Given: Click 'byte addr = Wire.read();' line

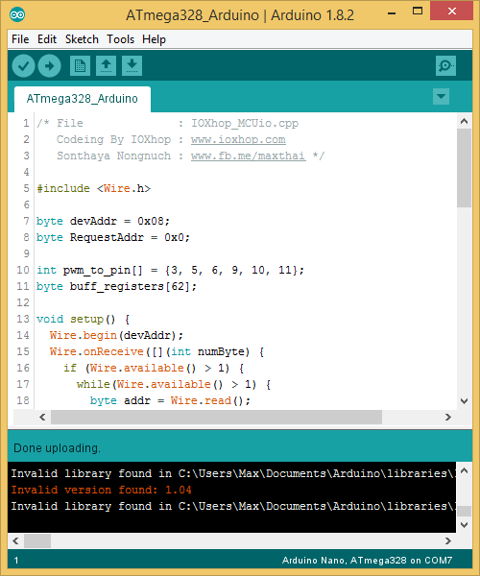Looking at the screenshot, I should tap(170, 400).
